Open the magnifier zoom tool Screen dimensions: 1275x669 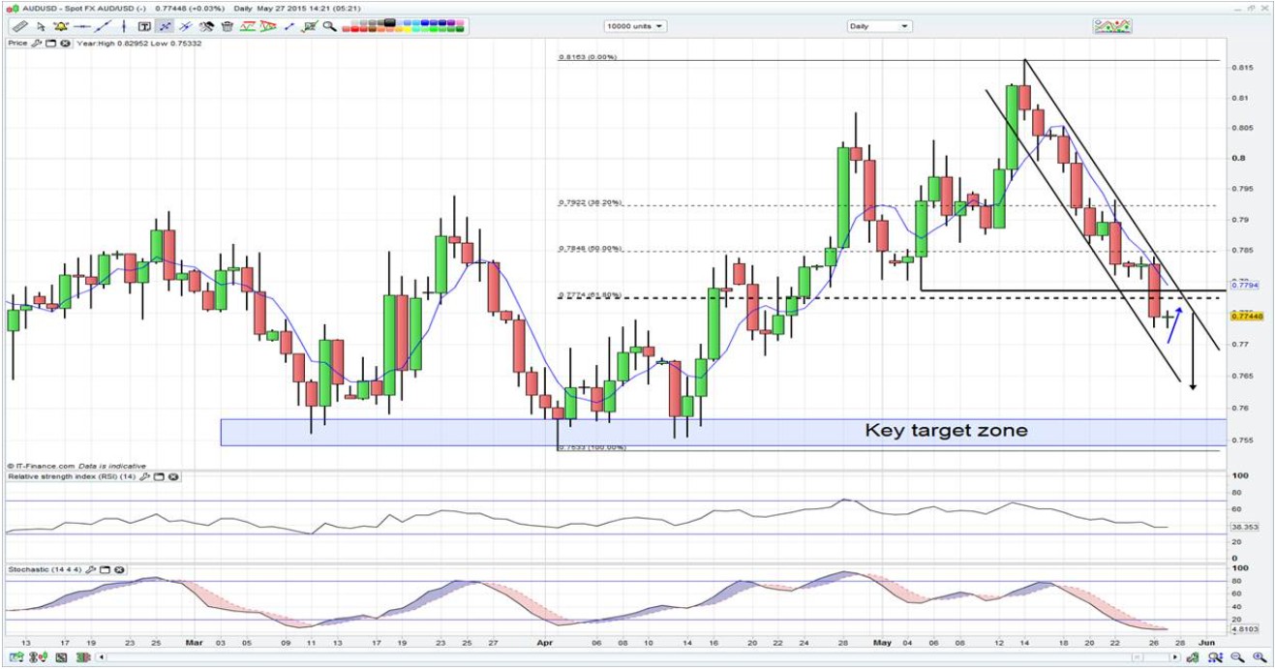pyautogui.click(x=329, y=27)
